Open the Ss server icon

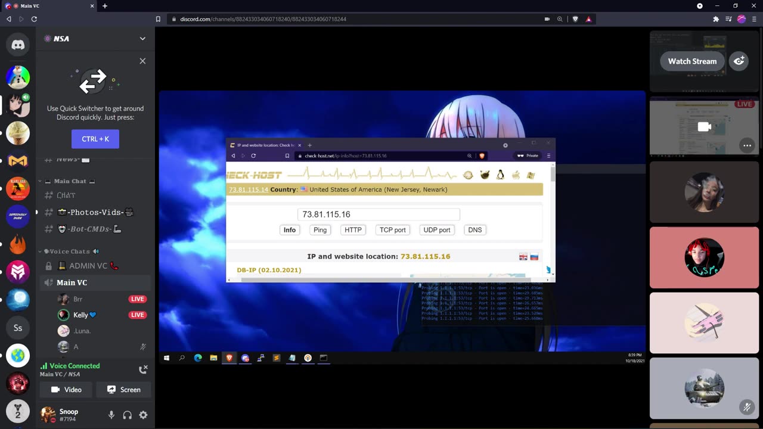click(x=18, y=328)
